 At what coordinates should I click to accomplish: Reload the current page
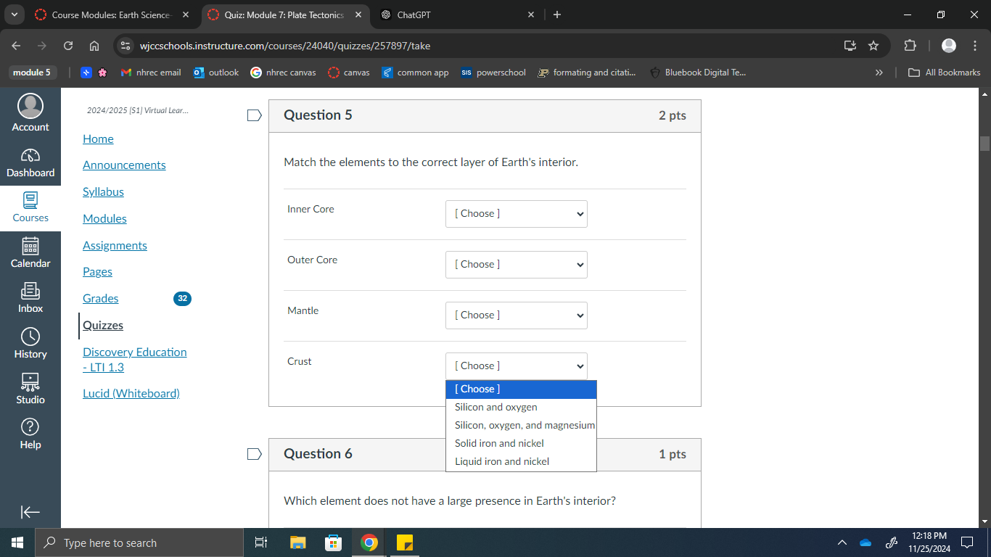point(68,46)
